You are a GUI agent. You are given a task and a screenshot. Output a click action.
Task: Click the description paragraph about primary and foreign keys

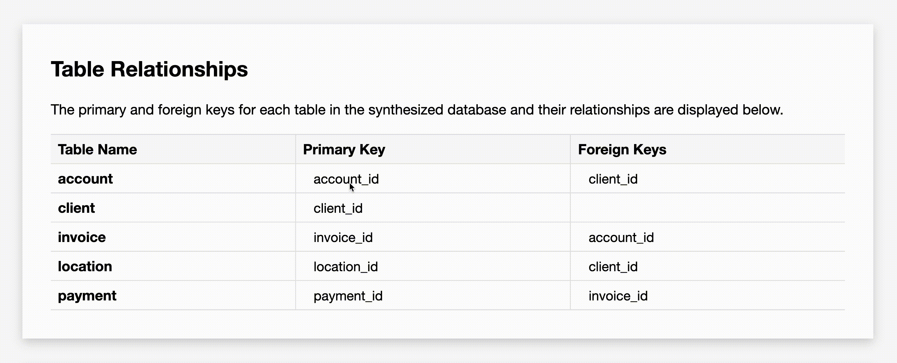click(x=417, y=110)
